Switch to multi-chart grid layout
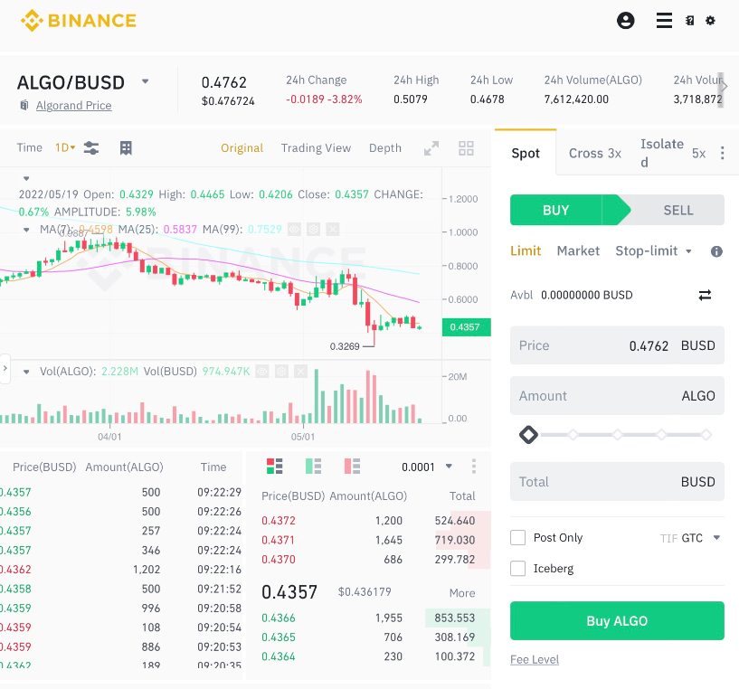Screen dimensions: 739x689 (466, 148)
